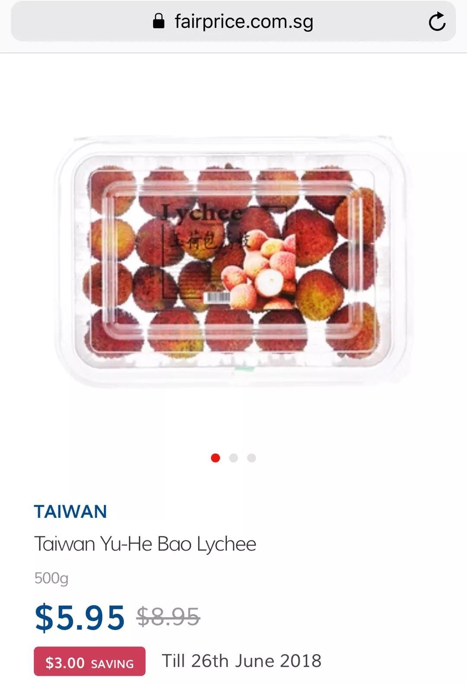Open the TAIWAN brand link
This screenshot has width=467, height=685.
(x=70, y=511)
